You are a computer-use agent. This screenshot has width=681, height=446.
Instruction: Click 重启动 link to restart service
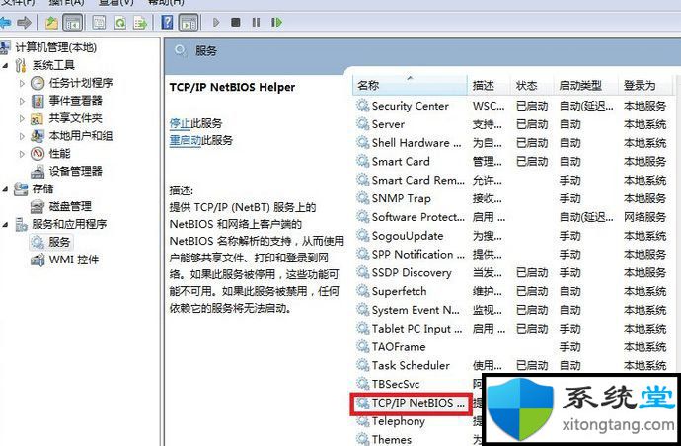(x=185, y=140)
